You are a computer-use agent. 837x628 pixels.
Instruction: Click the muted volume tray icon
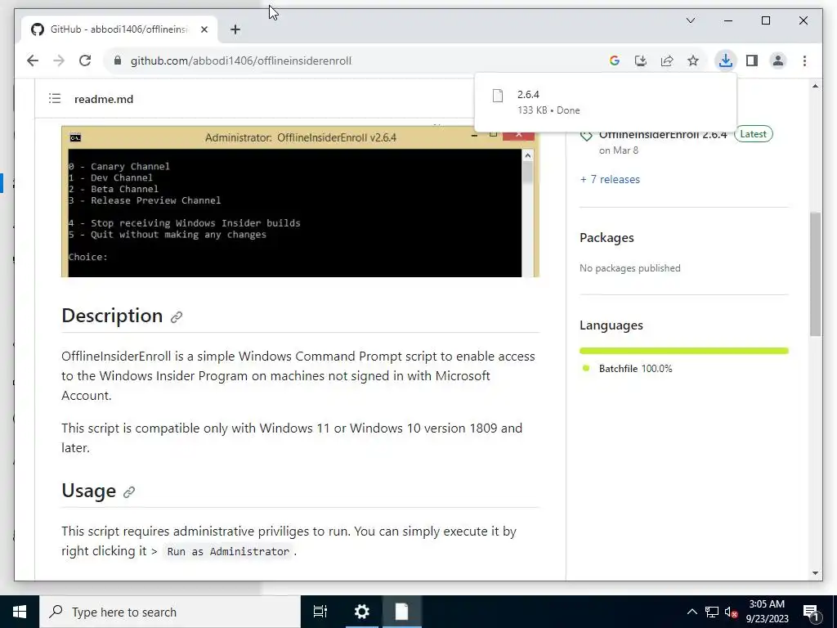731,612
